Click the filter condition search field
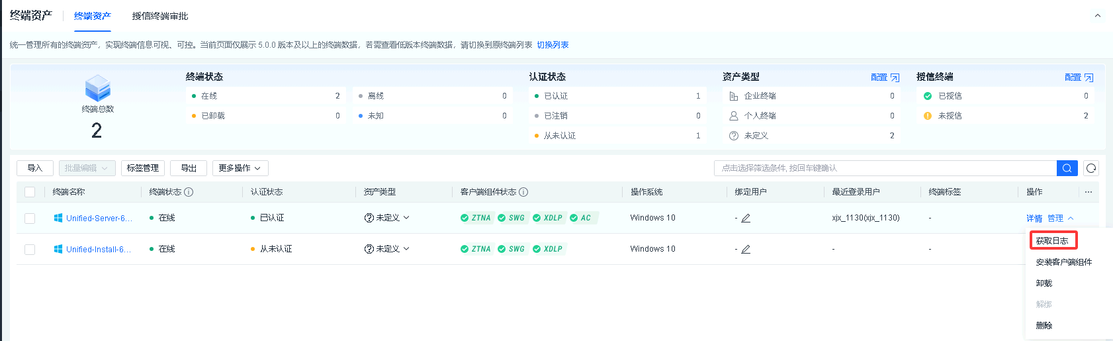1113x341 pixels. coord(885,168)
